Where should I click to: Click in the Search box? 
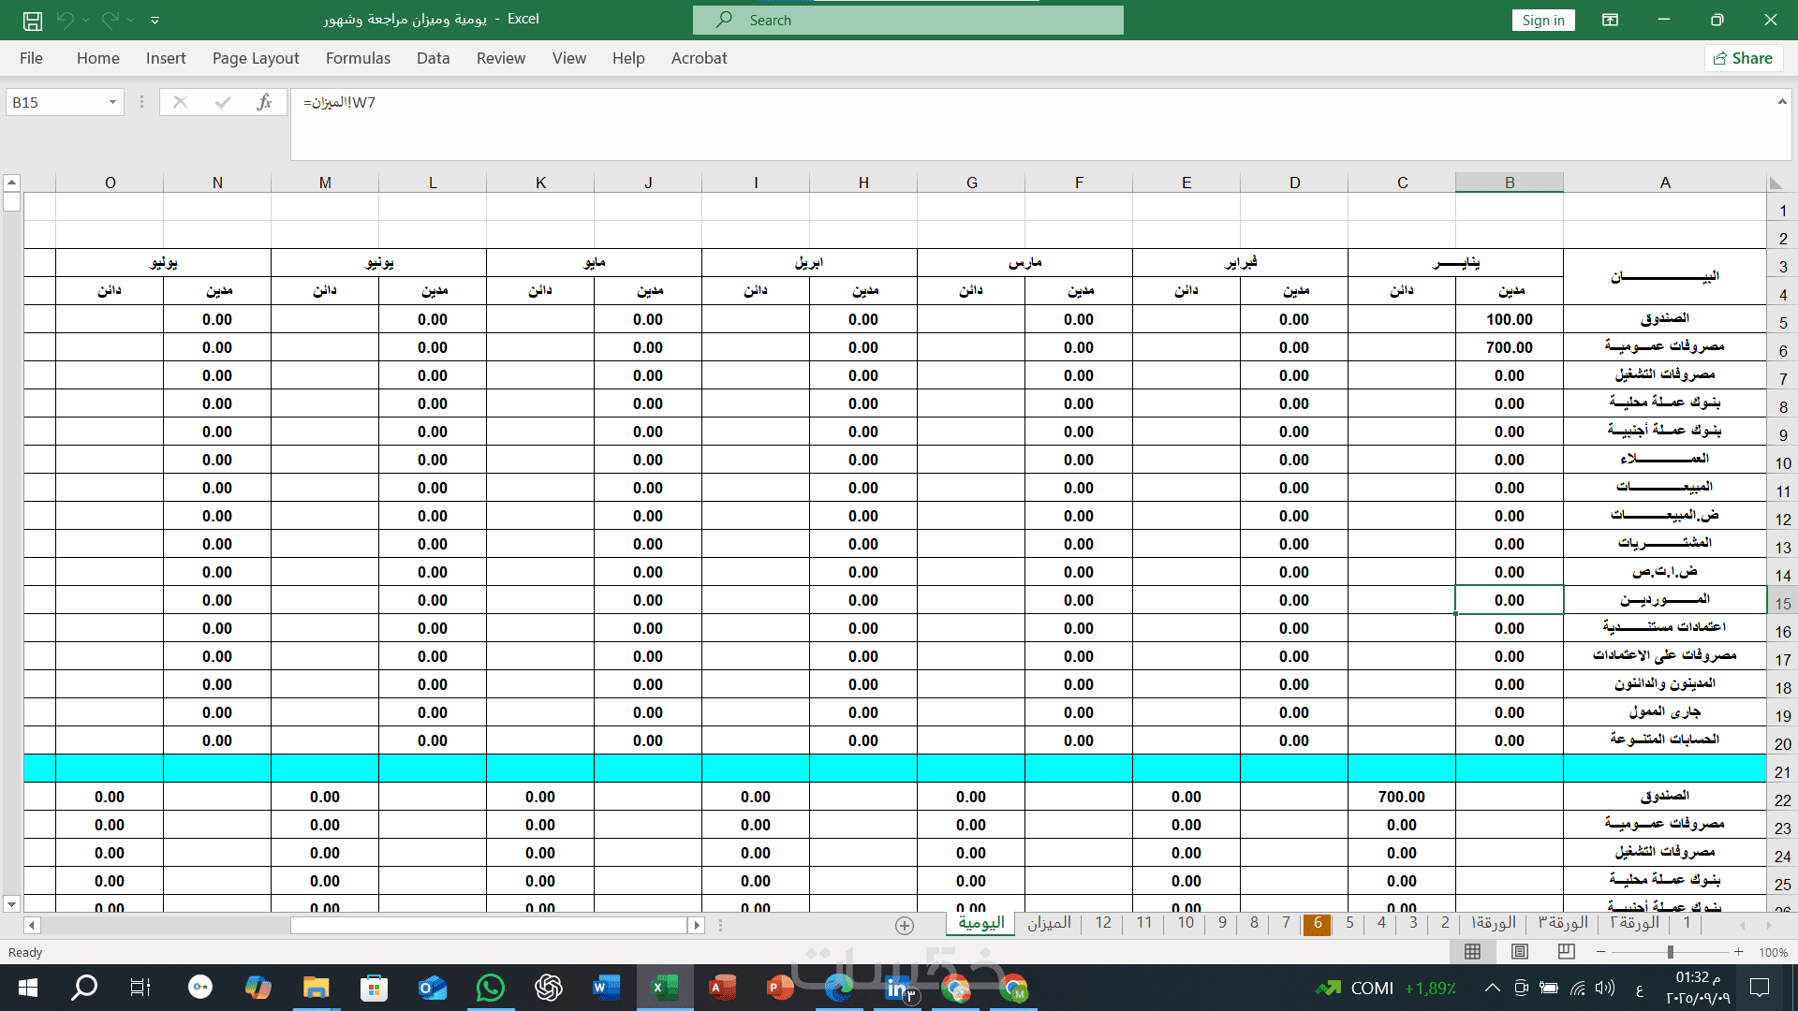point(907,20)
